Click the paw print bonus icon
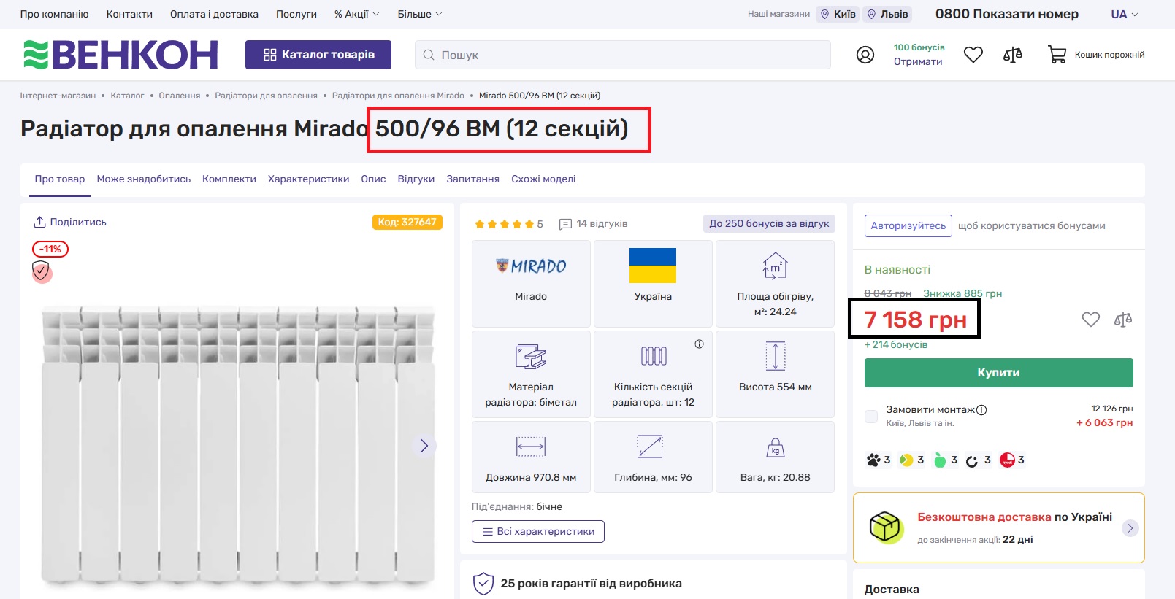Viewport: 1175px width, 599px height. [x=873, y=460]
